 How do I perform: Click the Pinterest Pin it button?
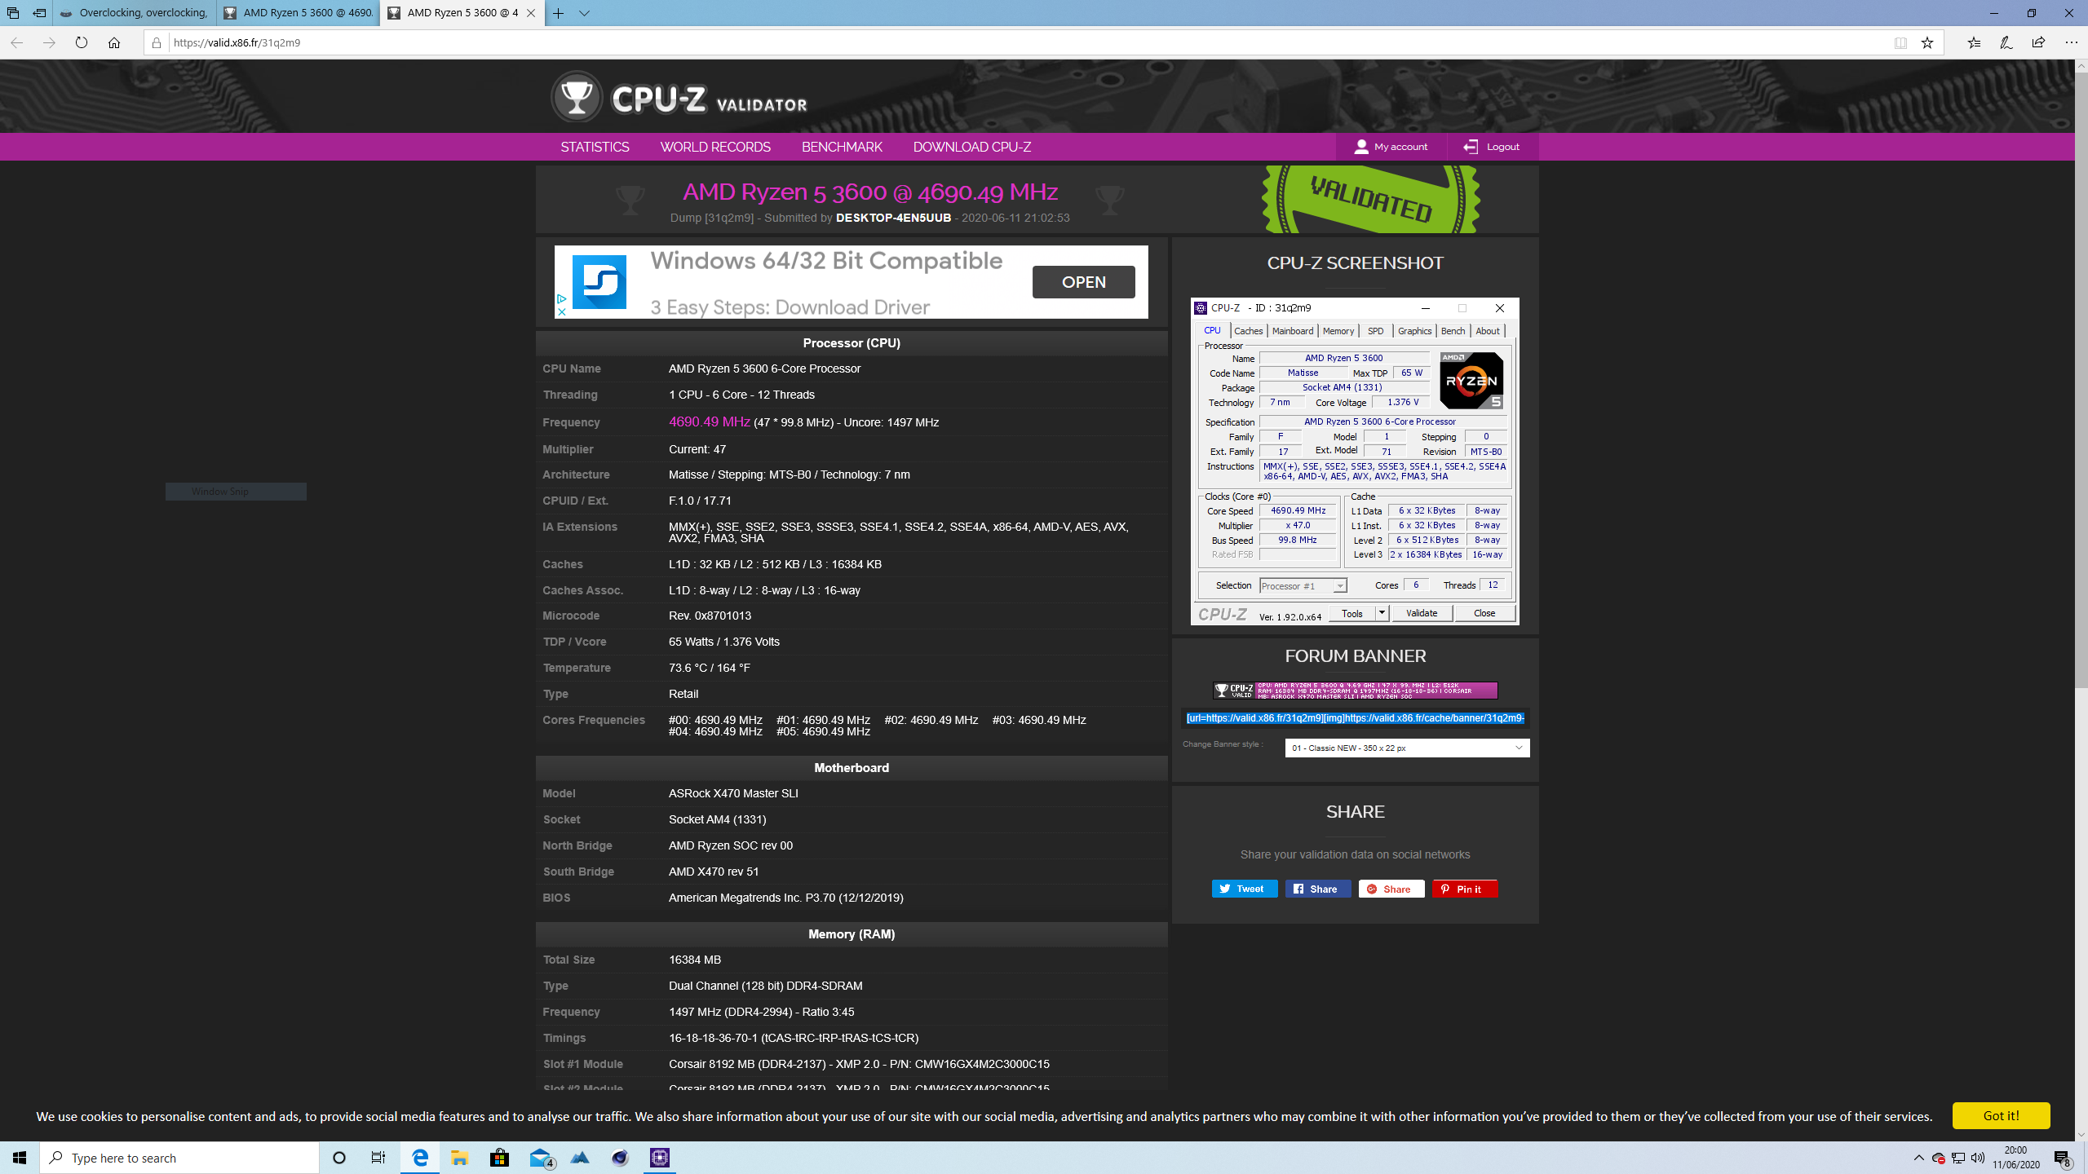(x=1465, y=889)
